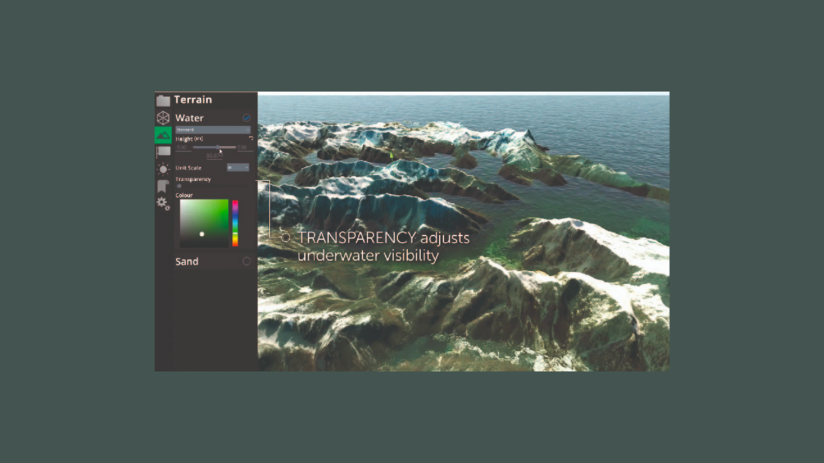Enable the Sand toggle circle
The height and width of the screenshot is (463, 824).
tap(247, 261)
